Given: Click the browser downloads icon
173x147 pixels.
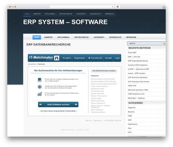Looking at the screenshot, I should tap(118, 7).
